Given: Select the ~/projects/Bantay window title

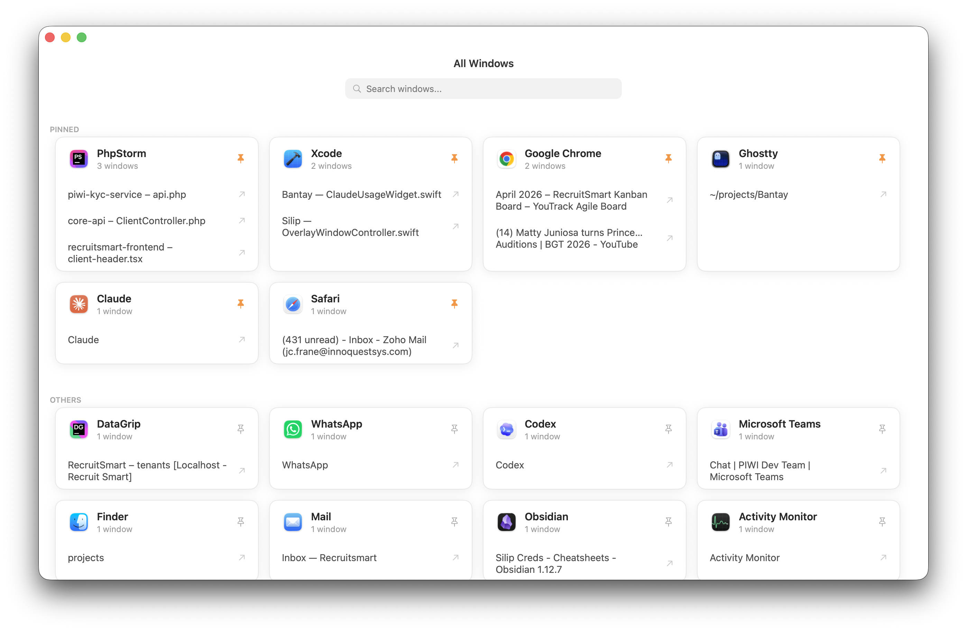Looking at the screenshot, I should point(748,195).
